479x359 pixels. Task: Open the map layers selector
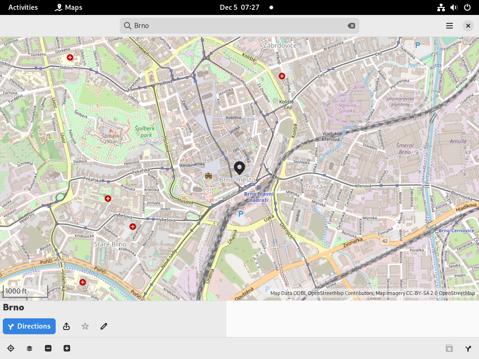pos(29,348)
